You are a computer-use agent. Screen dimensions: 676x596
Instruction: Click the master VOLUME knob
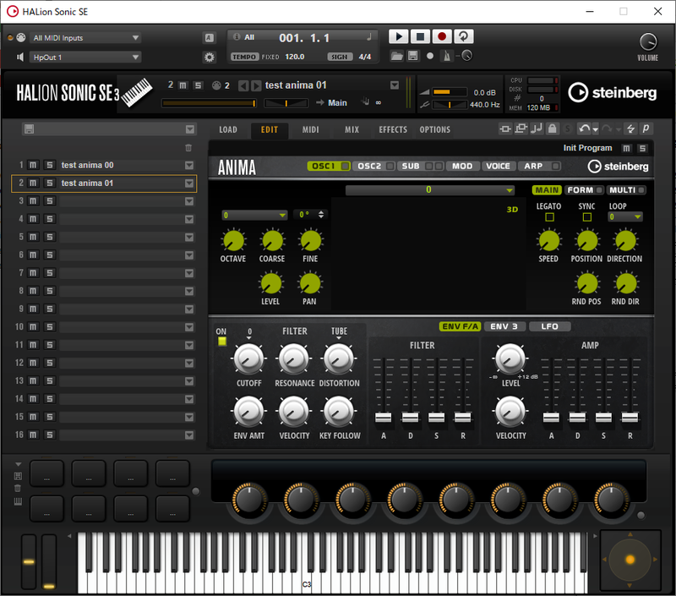pyautogui.click(x=647, y=41)
